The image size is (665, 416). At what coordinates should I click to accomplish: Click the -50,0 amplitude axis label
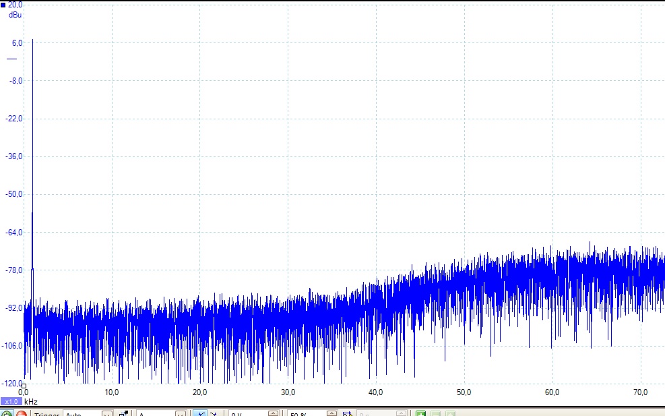(14, 194)
